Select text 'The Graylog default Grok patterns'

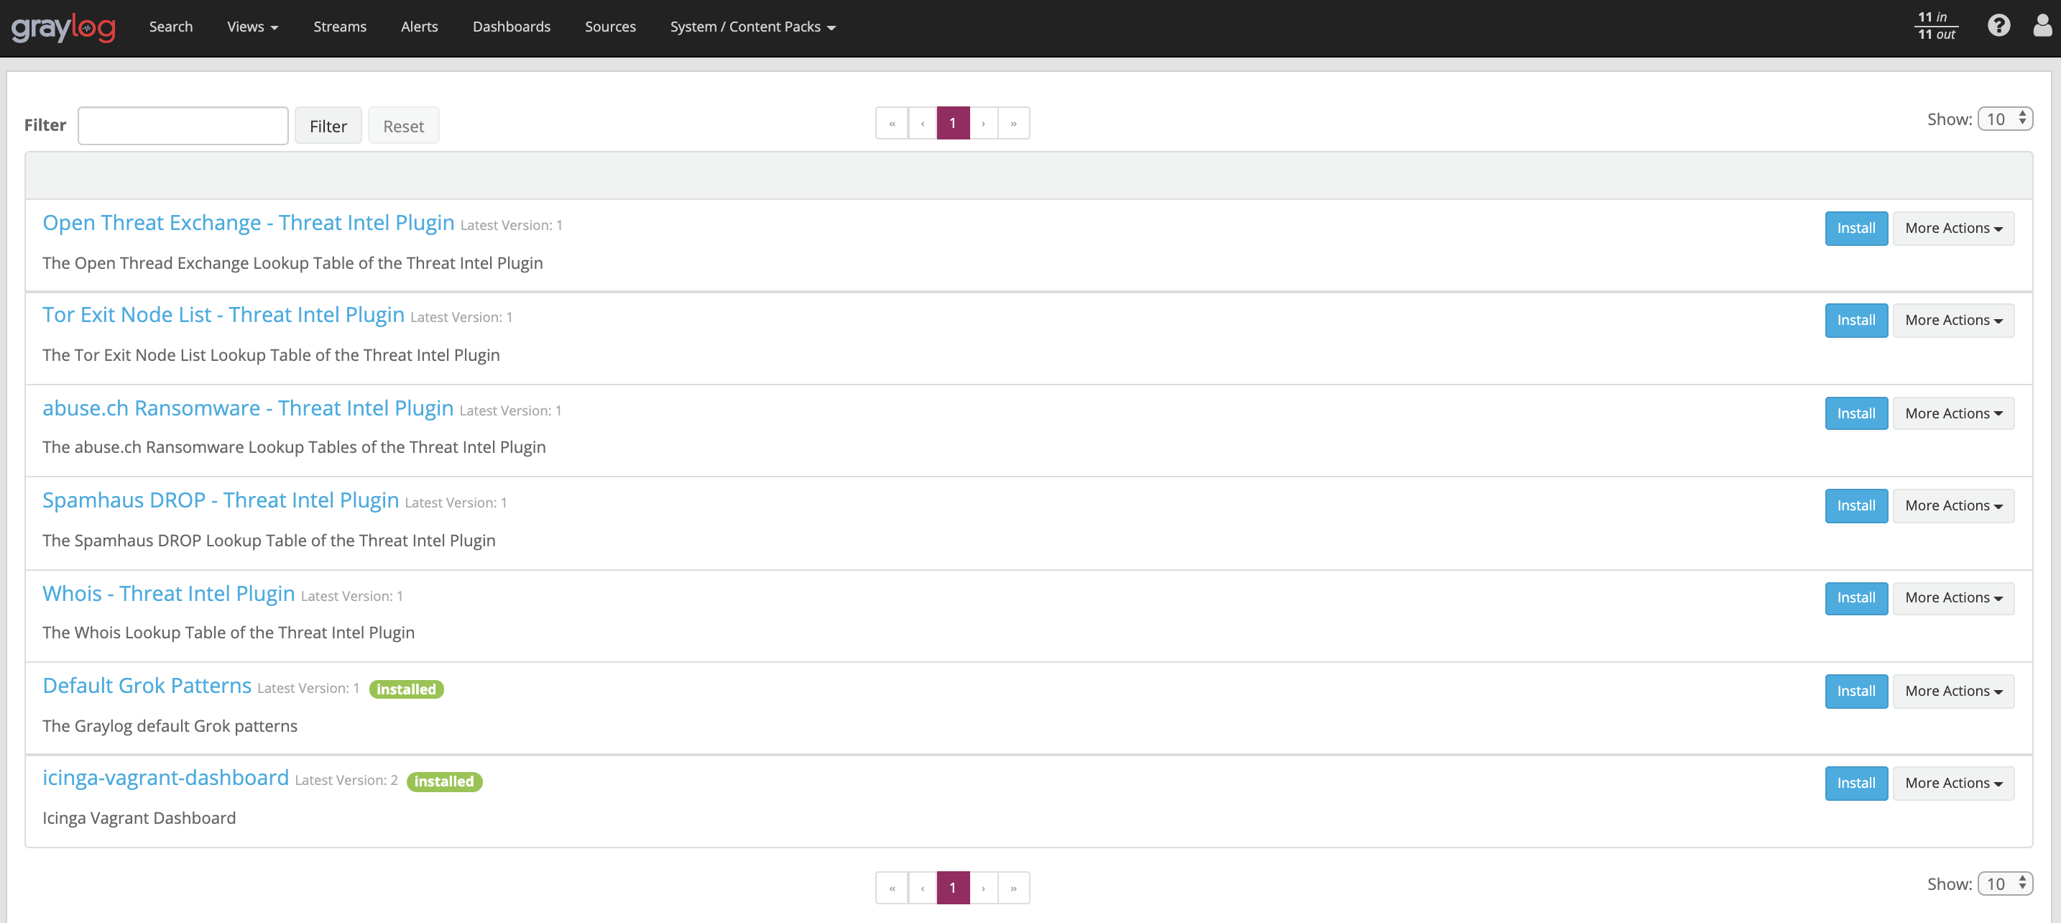[170, 726]
